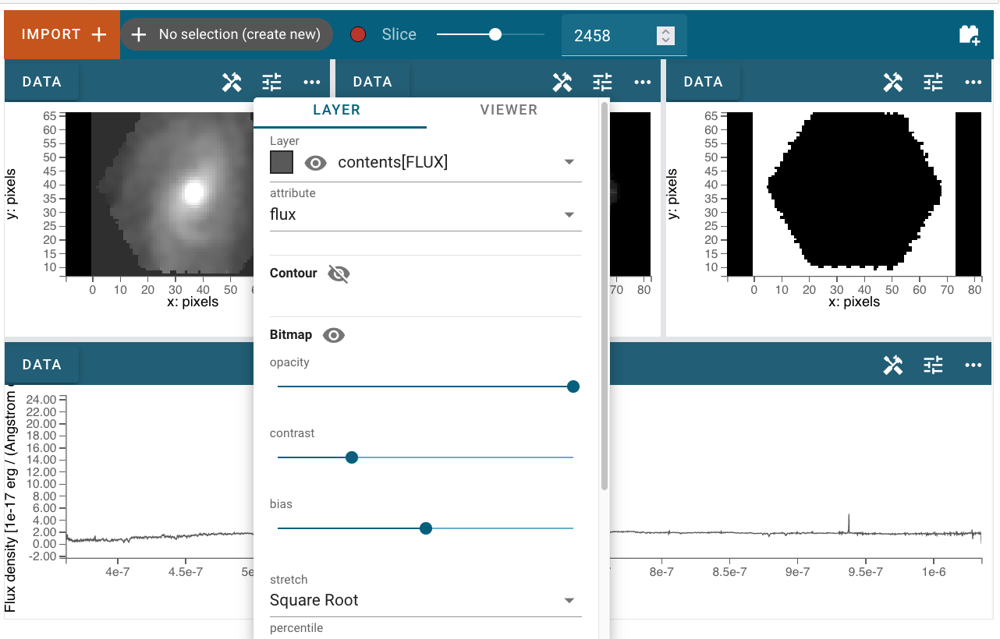Click the orange IMPORT button
Image resolution: width=1000 pixels, height=639 pixels.
pos(62,35)
